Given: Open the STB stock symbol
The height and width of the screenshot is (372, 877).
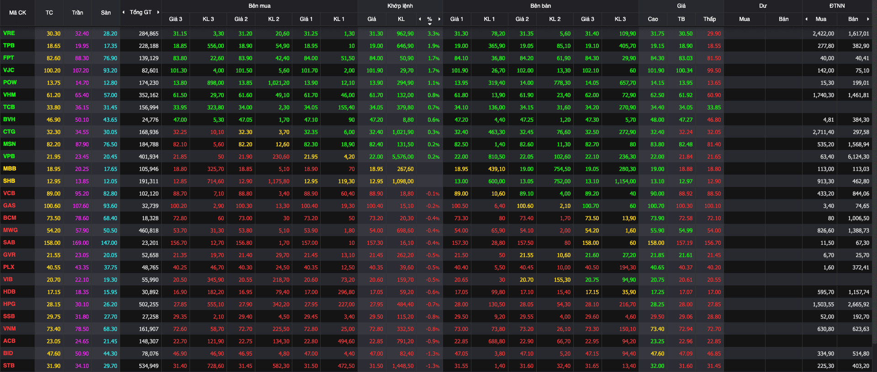Looking at the screenshot, I should click(x=9, y=366).
